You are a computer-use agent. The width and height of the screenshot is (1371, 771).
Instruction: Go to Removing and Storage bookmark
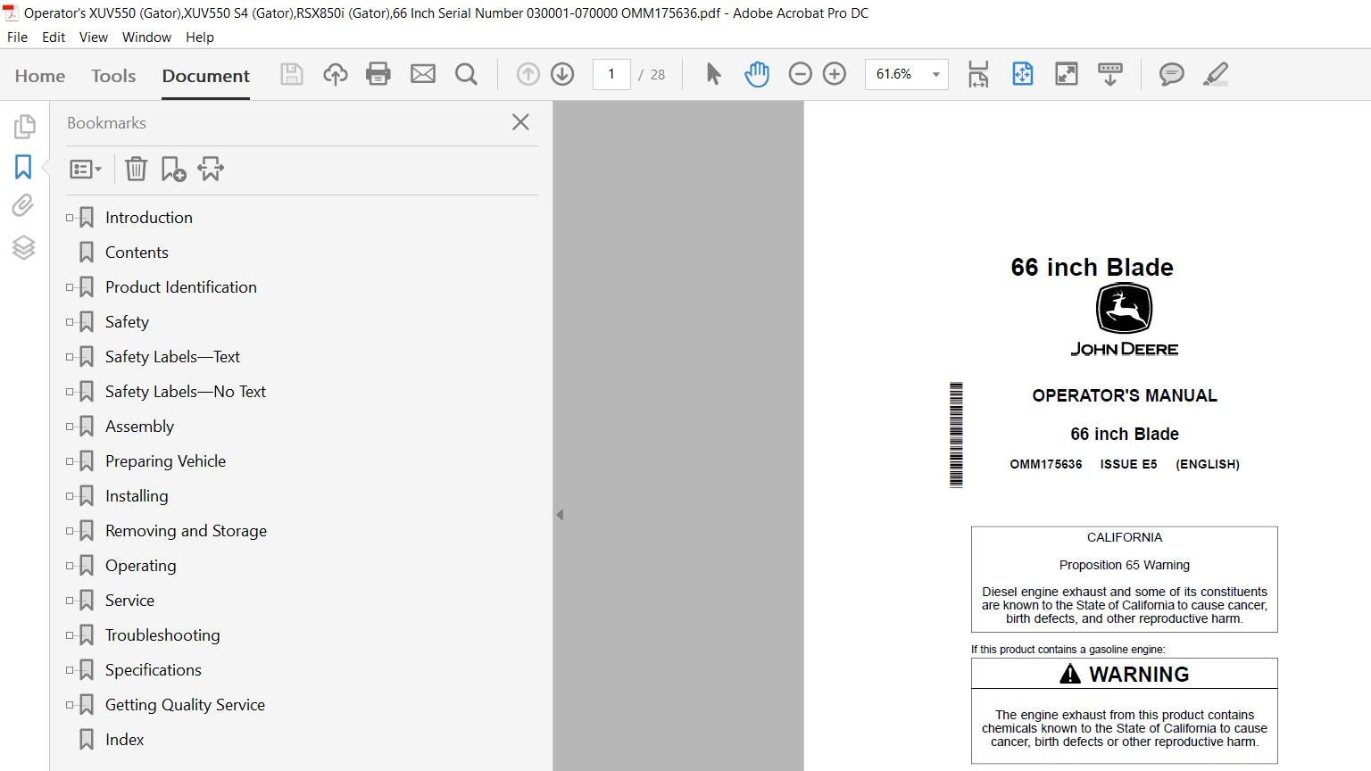(x=186, y=531)
